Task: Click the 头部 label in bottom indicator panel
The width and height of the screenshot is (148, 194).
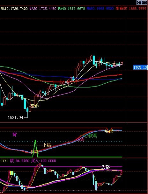Action: click(105, 167)
